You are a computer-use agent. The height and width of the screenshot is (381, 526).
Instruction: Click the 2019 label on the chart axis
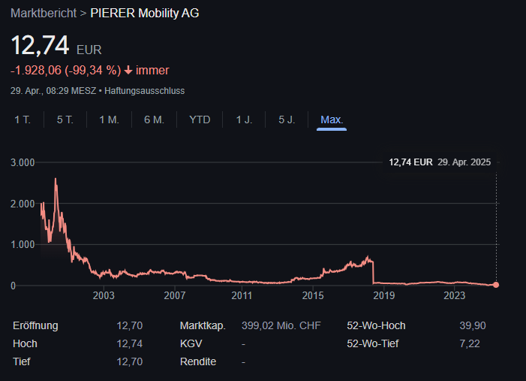point(383,296)
